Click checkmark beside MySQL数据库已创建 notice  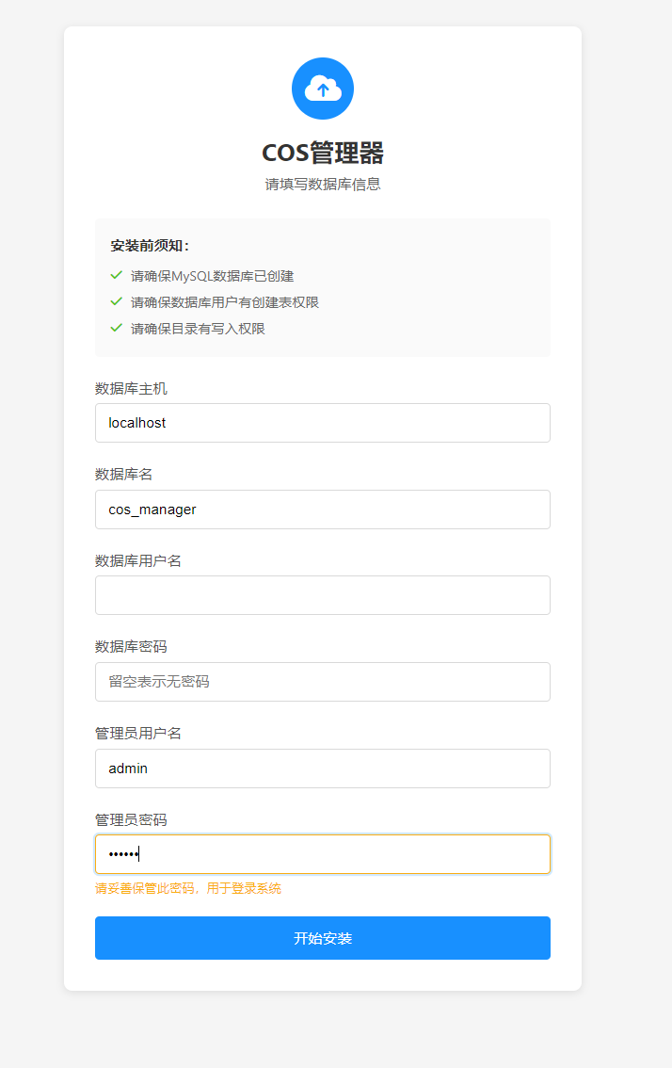117,275
